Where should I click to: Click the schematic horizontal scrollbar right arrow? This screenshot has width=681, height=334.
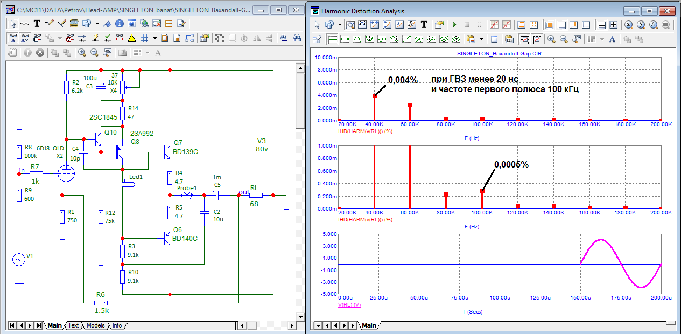[291, 325]
